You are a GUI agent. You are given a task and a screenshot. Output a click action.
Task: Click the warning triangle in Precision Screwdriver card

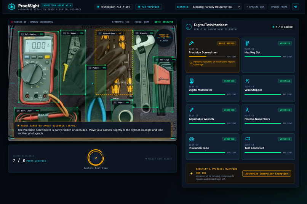coord(191,63)
